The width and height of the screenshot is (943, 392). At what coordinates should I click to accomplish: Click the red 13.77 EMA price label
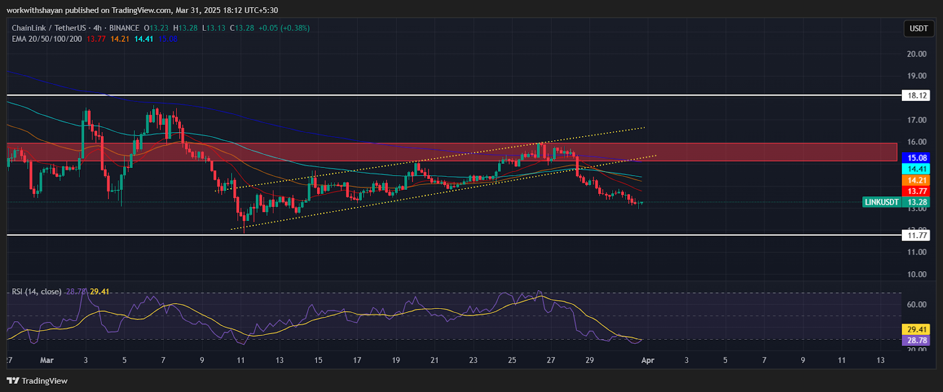point(916,191)
